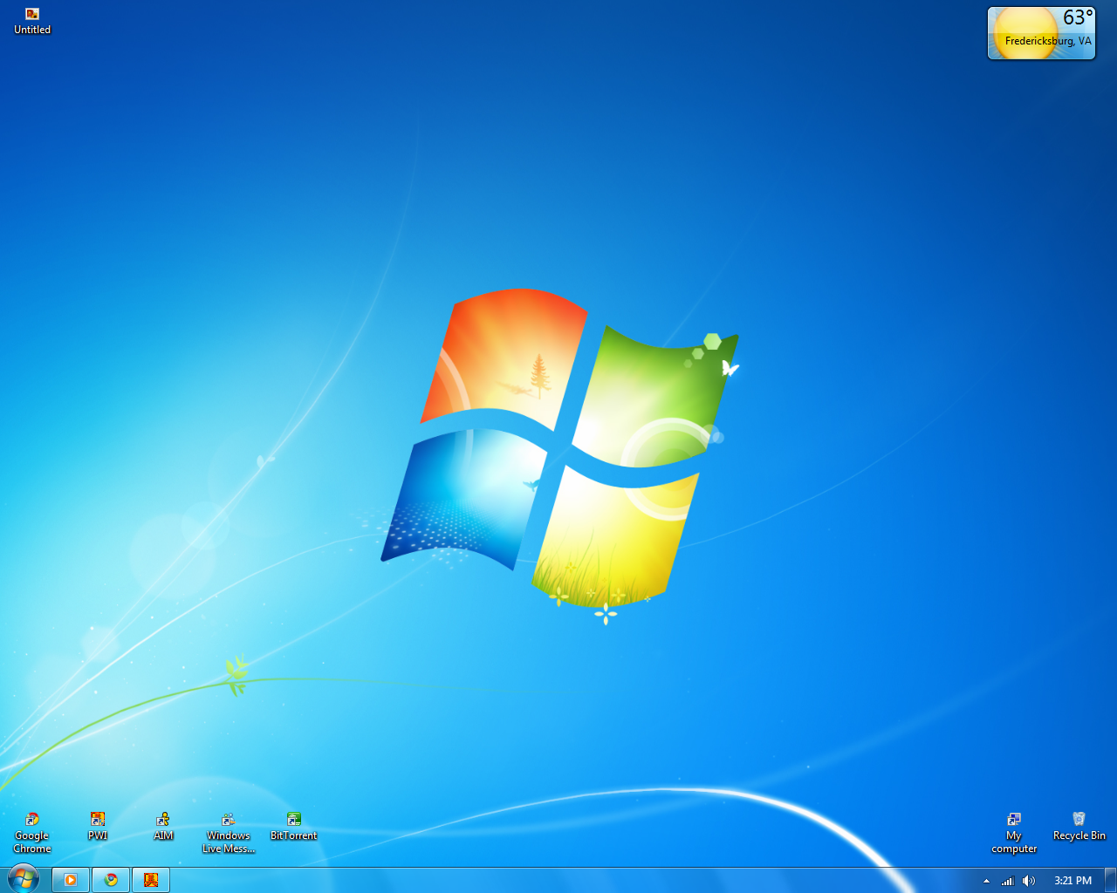Open the pinned Chrome taskbar button
Image resolution: width=1117 pixels, height=893 pixels.
(x=111, y=880)
